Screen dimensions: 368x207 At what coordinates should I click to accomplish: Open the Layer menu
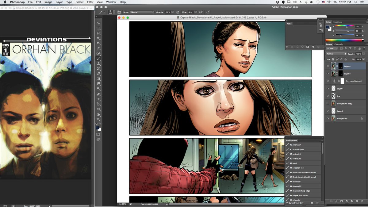59,2
